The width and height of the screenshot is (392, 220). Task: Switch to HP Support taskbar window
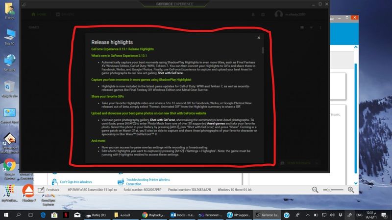coord(239,215)
